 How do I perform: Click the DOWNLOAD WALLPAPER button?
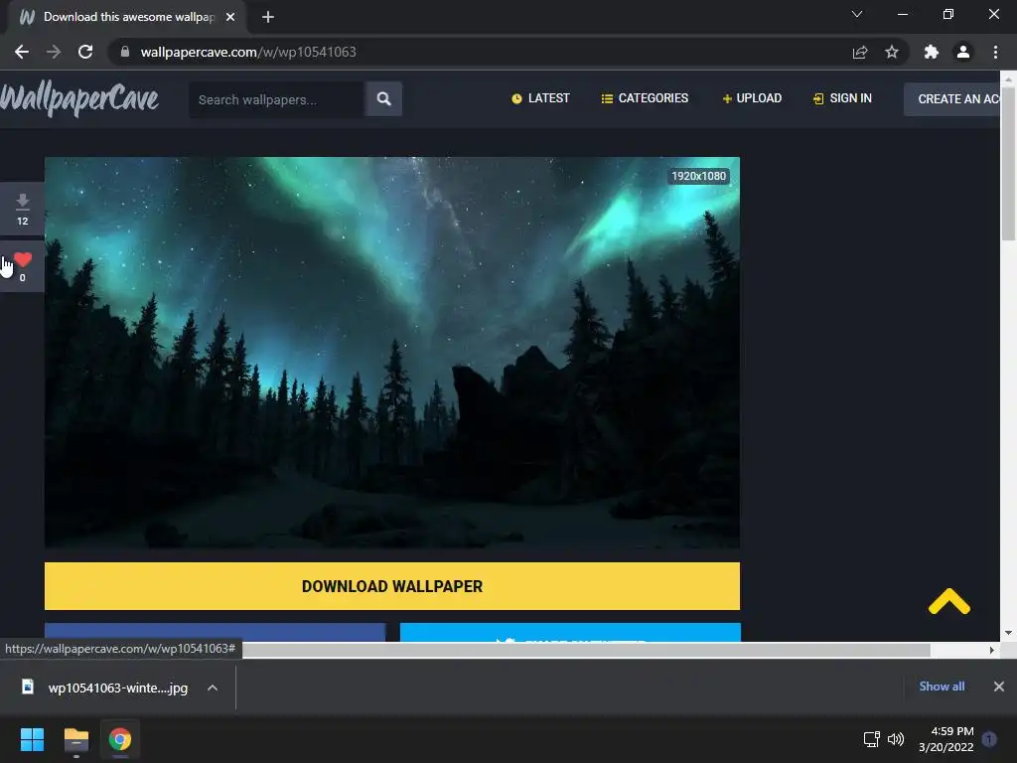pos(391,586)
